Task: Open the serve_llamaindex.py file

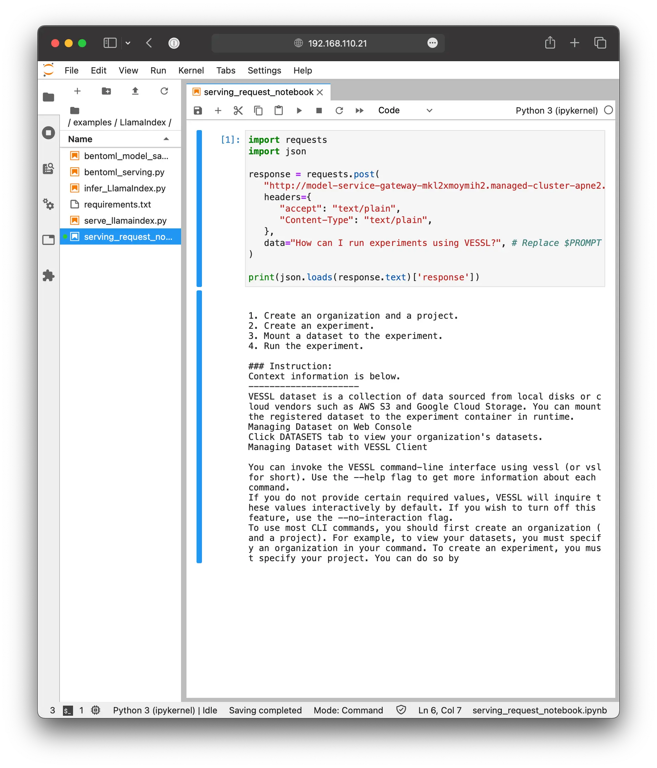Action: pyautogui.click(x=125, y=221)
